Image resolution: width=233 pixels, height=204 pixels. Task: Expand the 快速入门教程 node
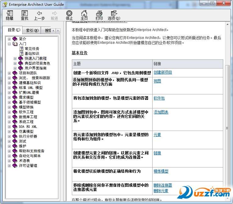coord(15,58)
